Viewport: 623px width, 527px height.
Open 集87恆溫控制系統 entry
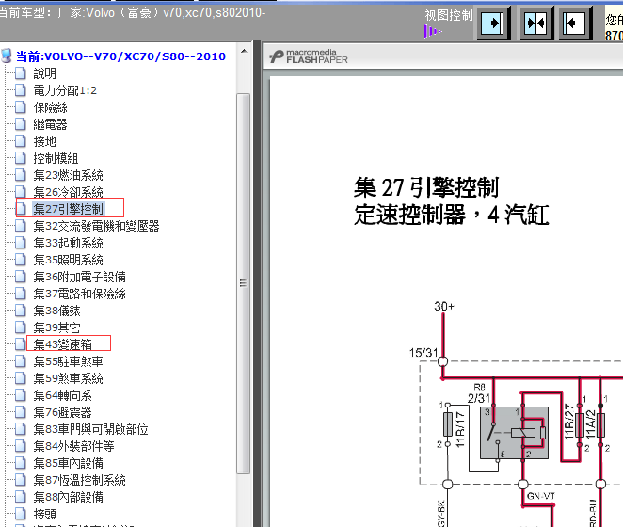tap(79, 480)
